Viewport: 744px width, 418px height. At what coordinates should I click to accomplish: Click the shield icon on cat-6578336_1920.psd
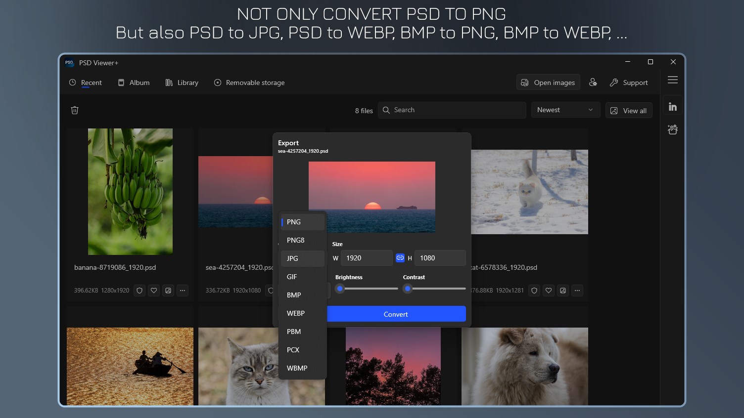534,291
